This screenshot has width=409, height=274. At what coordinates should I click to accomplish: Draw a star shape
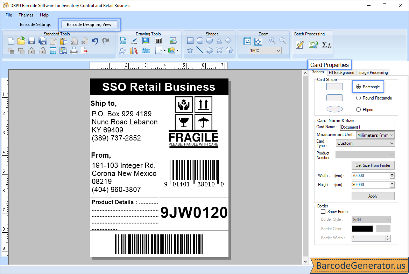190,50
